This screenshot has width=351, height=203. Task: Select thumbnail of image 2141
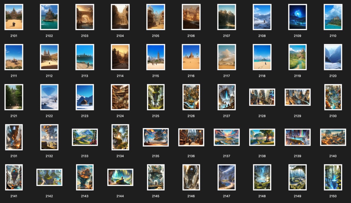pos(14,177)
